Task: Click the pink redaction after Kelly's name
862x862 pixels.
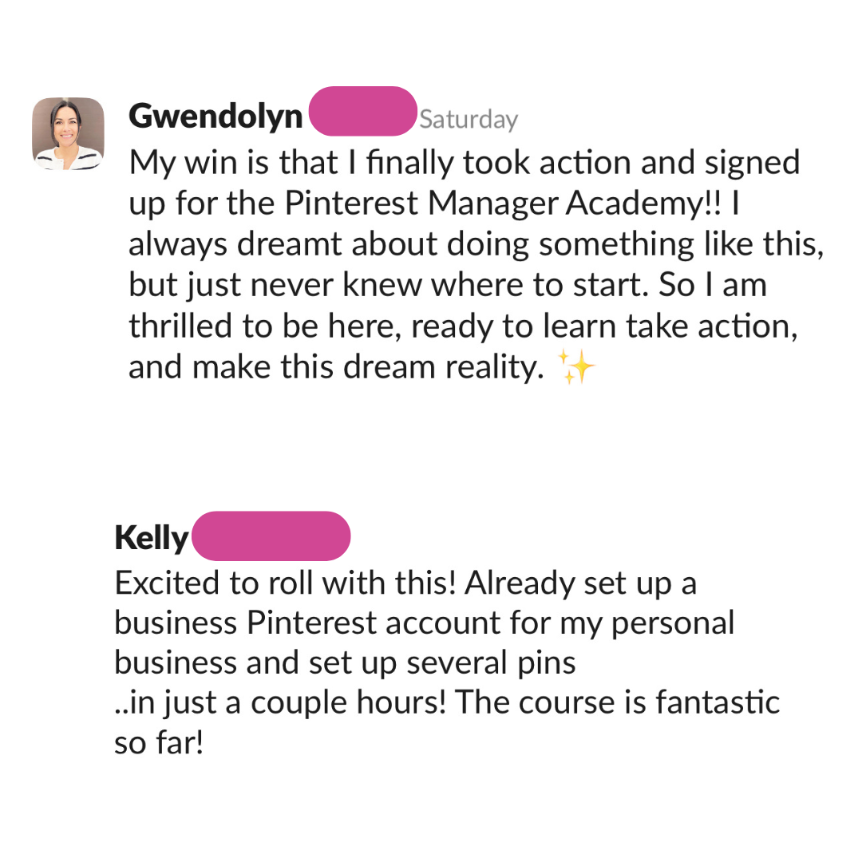Action: 271,536
